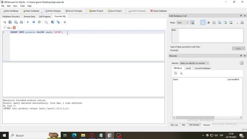Click the Close Database toolbar button
This screenshot has height=139, width=247.
coord(159,11)
